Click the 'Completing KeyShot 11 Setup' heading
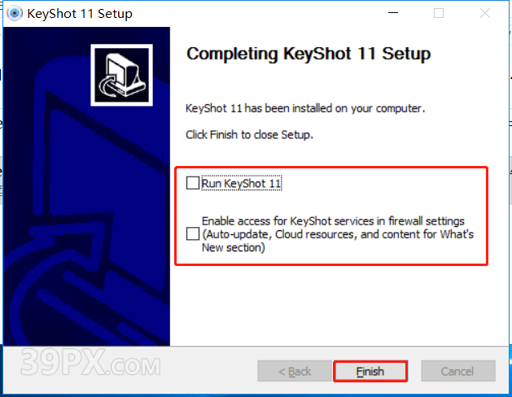Image resolution: width=512 pixels, height=397 pixels. point(309,54)
